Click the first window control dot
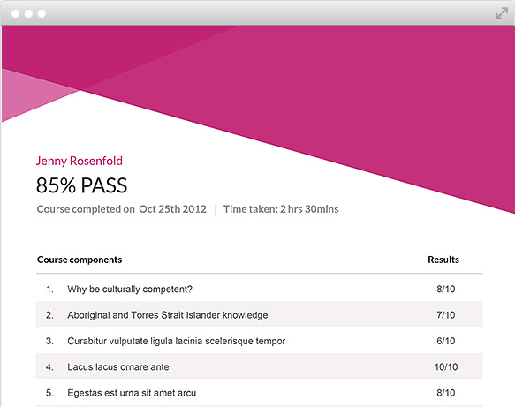The width and height of the screenshot is (515, 407). tap(15, 13)
